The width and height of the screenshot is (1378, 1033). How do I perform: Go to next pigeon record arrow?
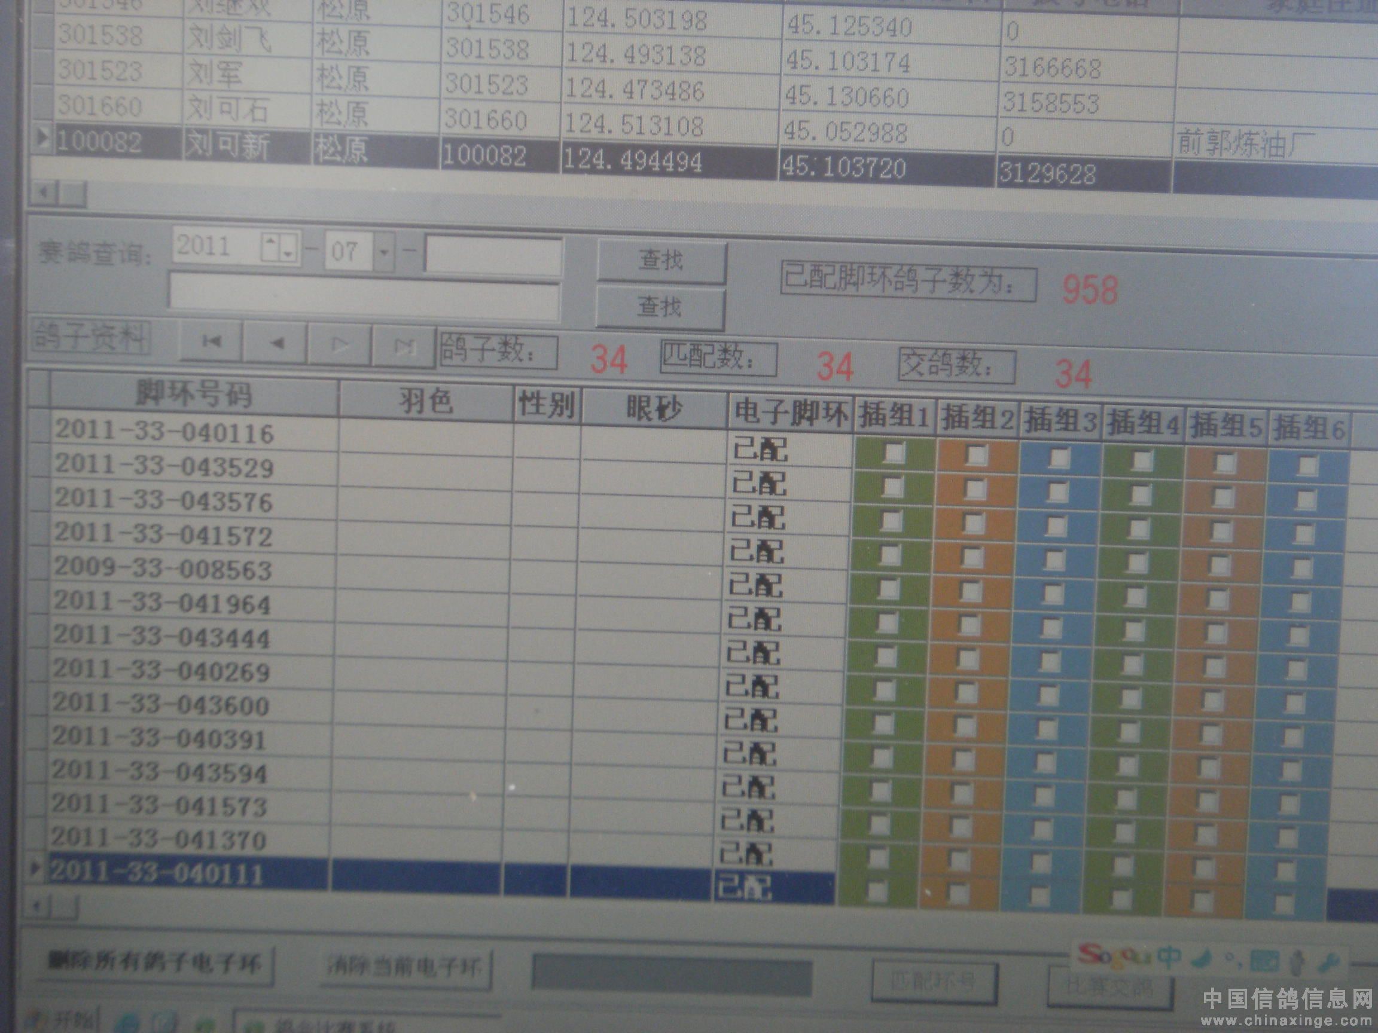coord(340,345)
